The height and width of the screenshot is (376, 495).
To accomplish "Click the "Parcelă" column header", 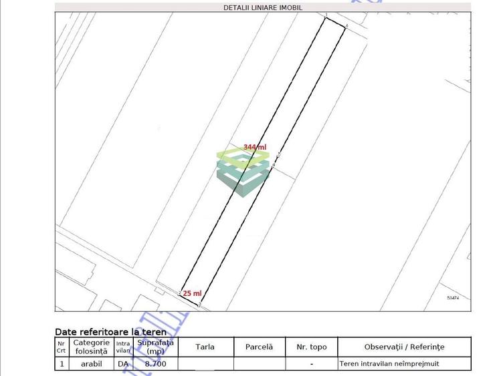I will click(x=259, y=347).
